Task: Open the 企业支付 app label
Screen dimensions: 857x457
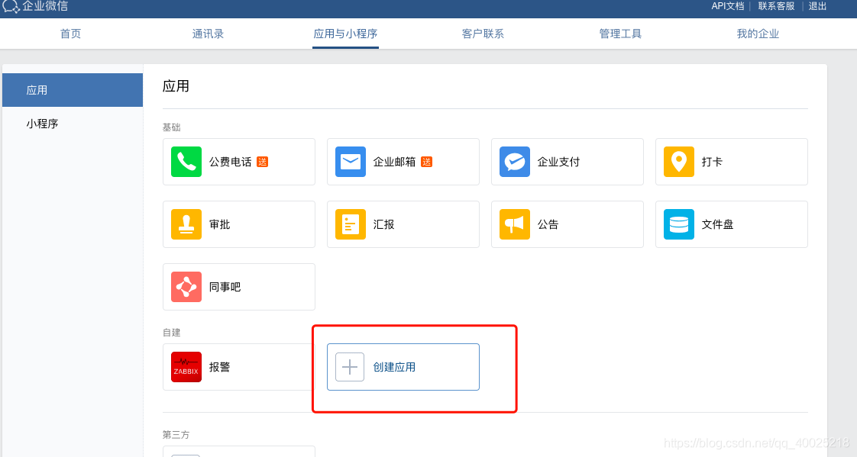Action: pyautogui.click(x=558, y=162)
